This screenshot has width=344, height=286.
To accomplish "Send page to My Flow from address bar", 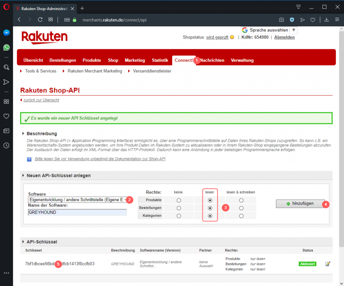I will pyautogui.click(x=302, y=20).
